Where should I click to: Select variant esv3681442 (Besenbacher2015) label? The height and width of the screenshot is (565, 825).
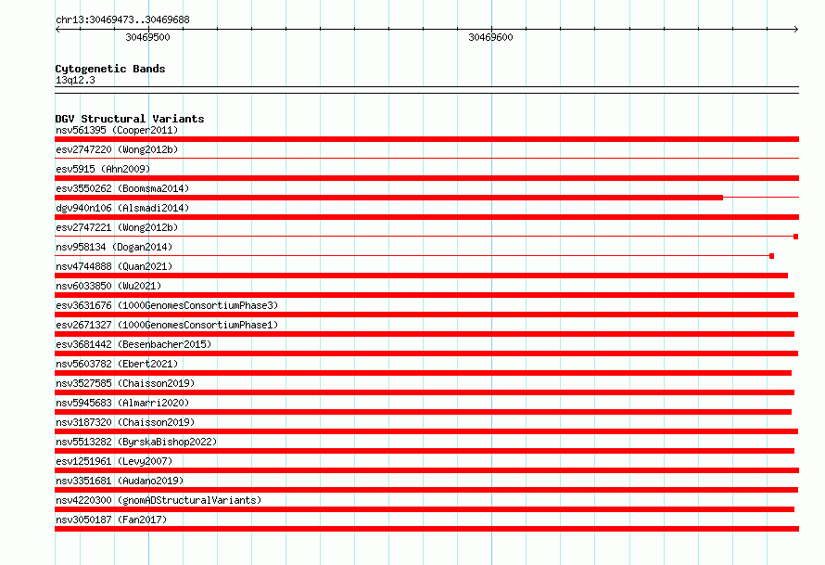(x=133, y=344)
